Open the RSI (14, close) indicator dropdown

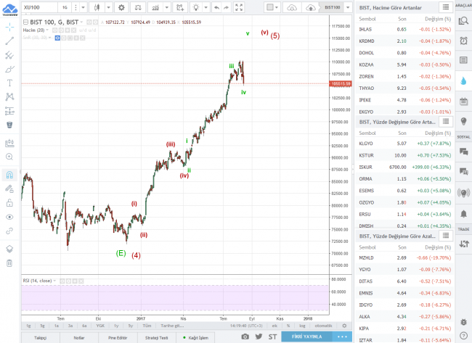(54, 281)
